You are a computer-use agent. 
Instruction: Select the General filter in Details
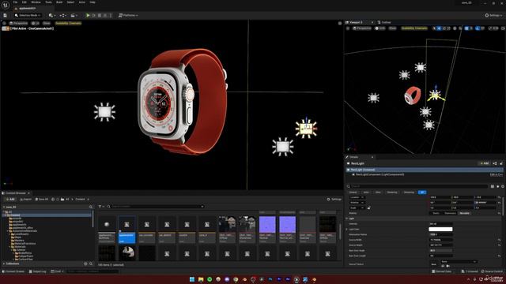(353, 192)
